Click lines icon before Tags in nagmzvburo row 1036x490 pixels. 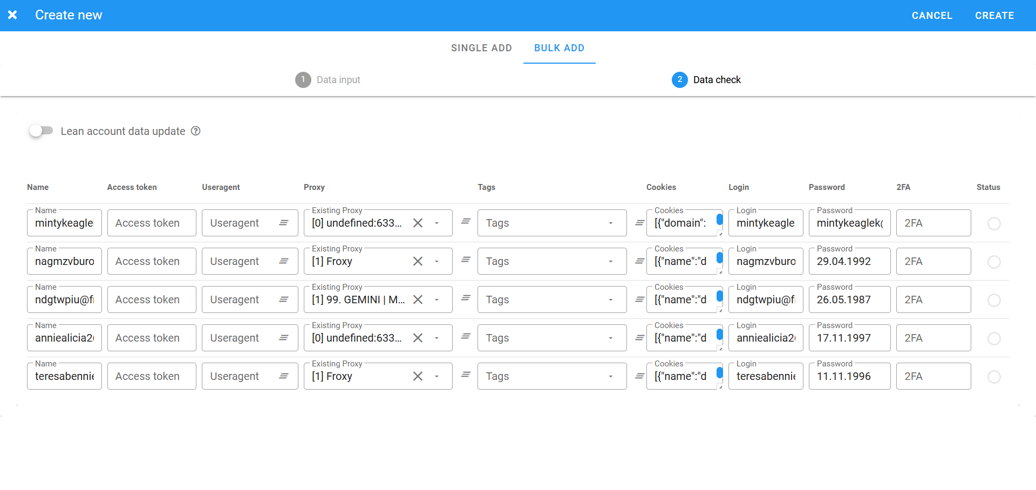coord(466,260)
